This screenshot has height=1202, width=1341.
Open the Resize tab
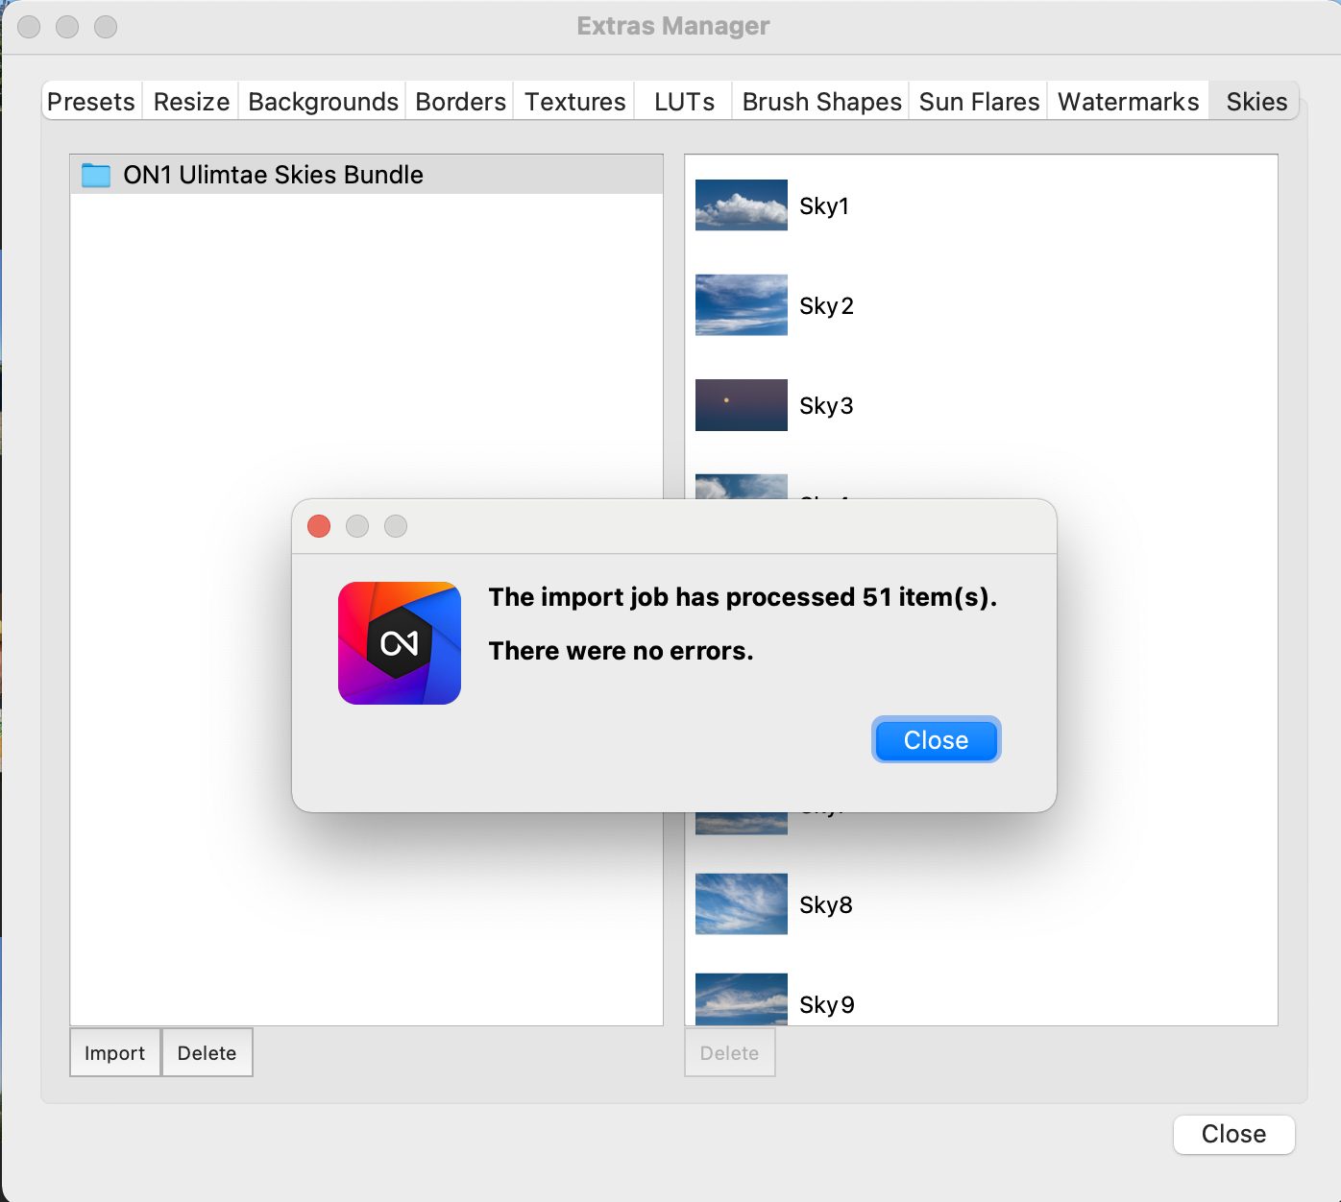191,102
